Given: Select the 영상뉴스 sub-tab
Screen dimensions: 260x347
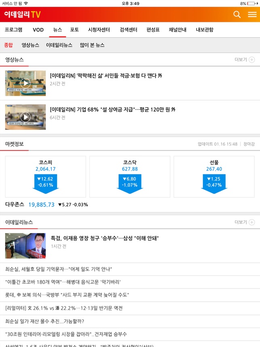Looking at the screenshot, I should pyautogui.click(x=30, y=45).
